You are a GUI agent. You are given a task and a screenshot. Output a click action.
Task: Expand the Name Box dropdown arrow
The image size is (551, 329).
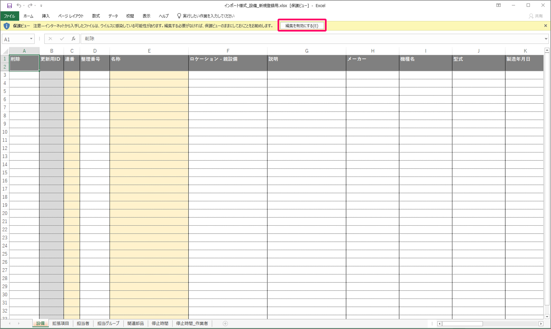pos(31,39)
